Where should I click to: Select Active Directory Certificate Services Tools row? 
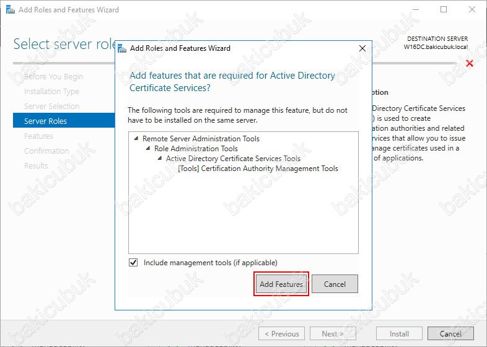click(233, 159)
